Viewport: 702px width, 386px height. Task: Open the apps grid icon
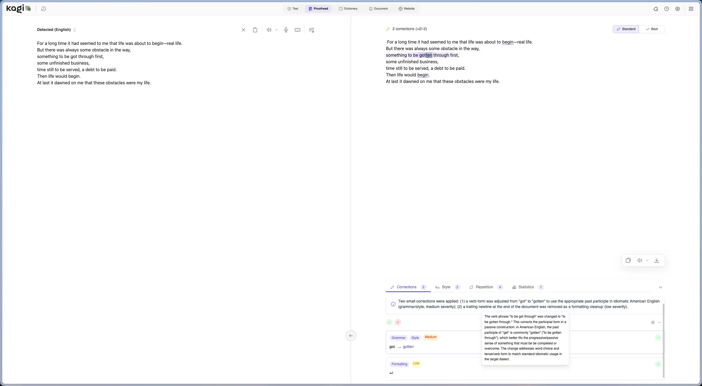click(691, 9)
